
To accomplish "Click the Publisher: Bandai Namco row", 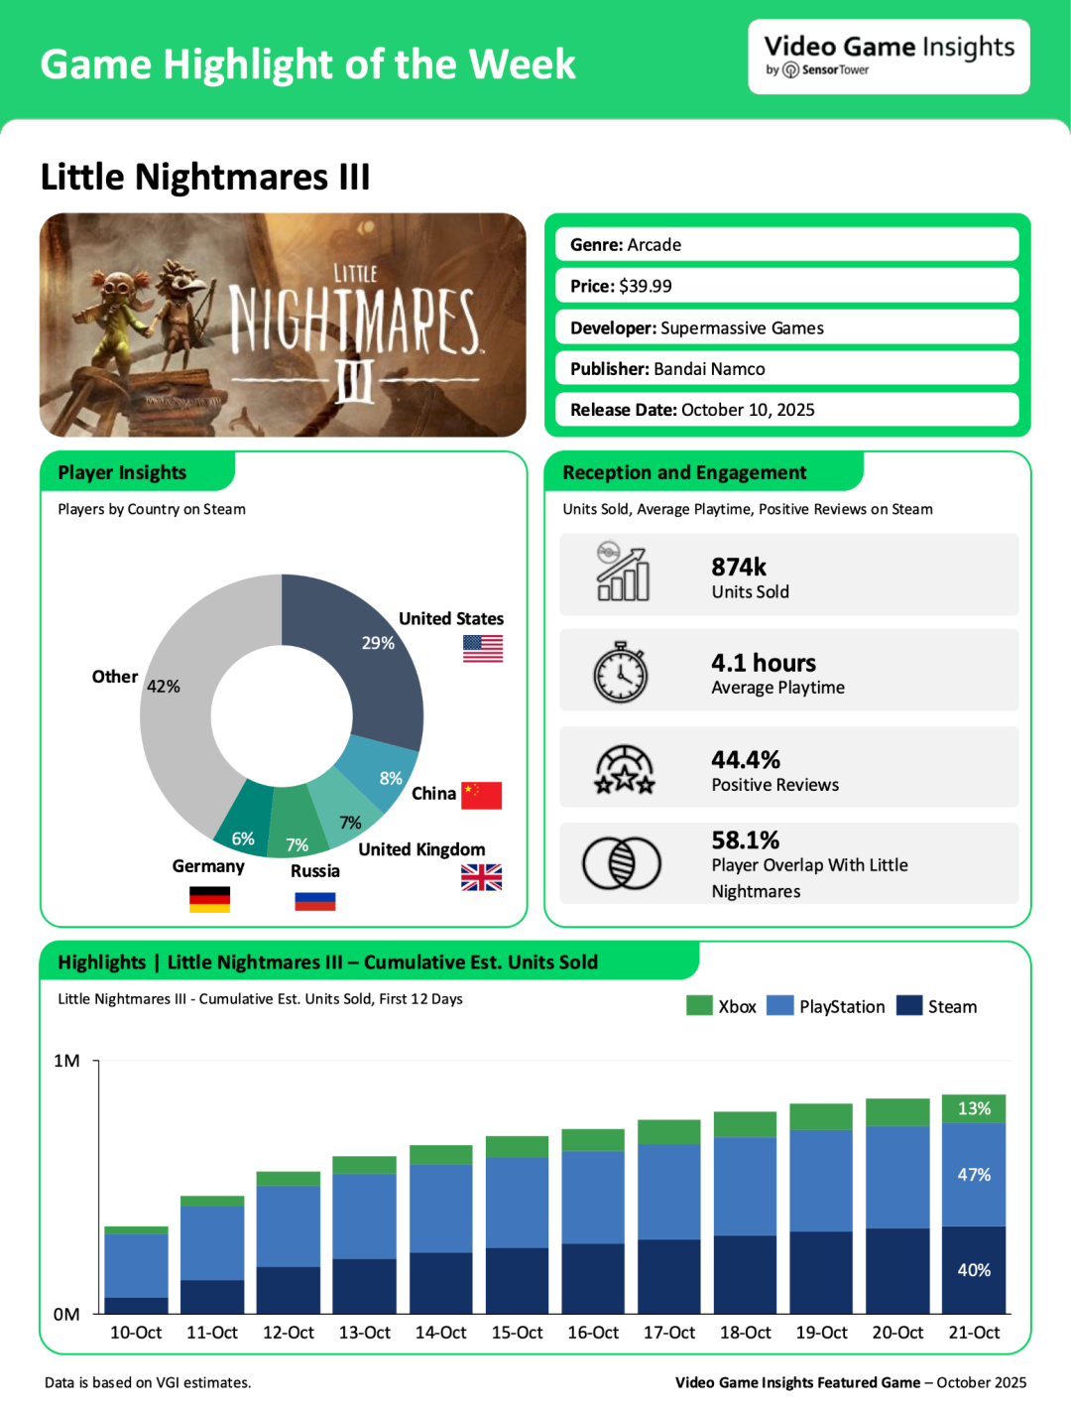I will point(787,368).
